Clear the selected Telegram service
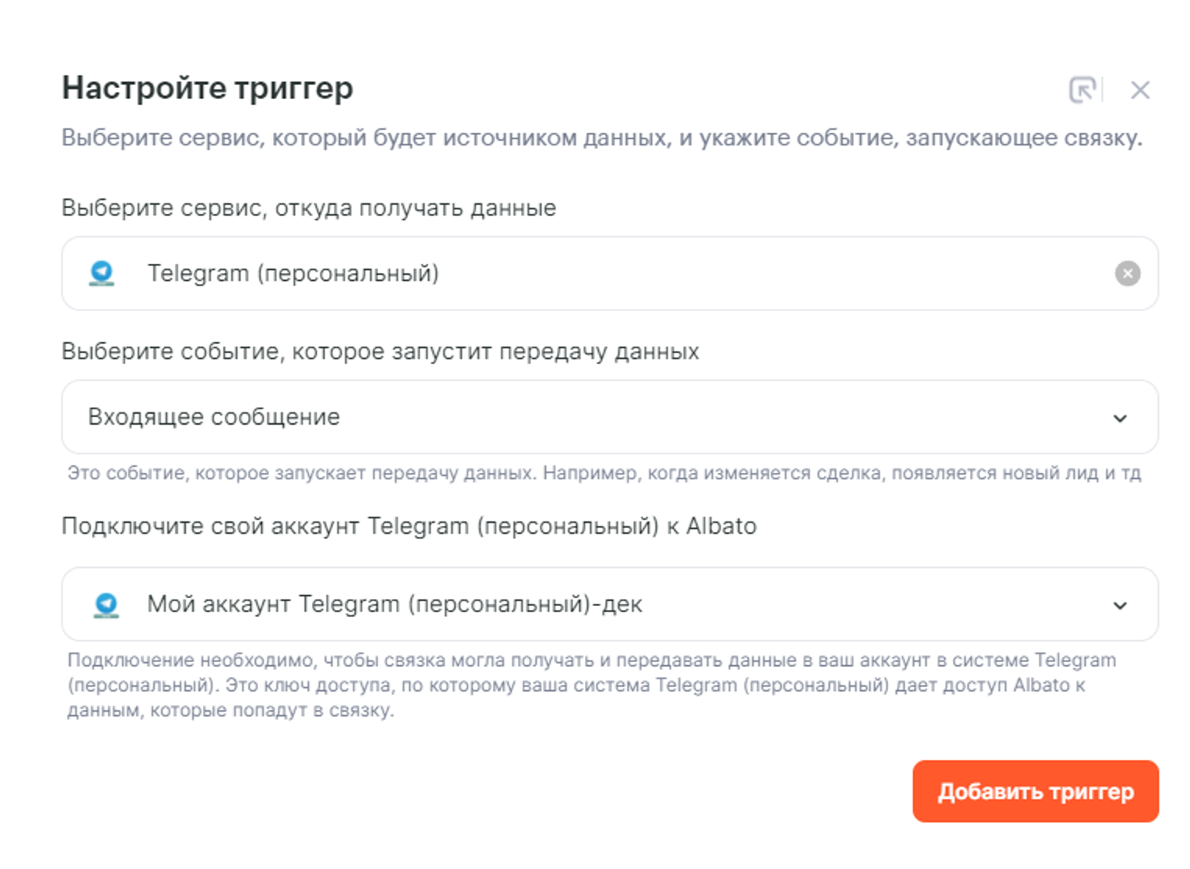This screenshot has width=1190, height=869. click(1127, 274)
